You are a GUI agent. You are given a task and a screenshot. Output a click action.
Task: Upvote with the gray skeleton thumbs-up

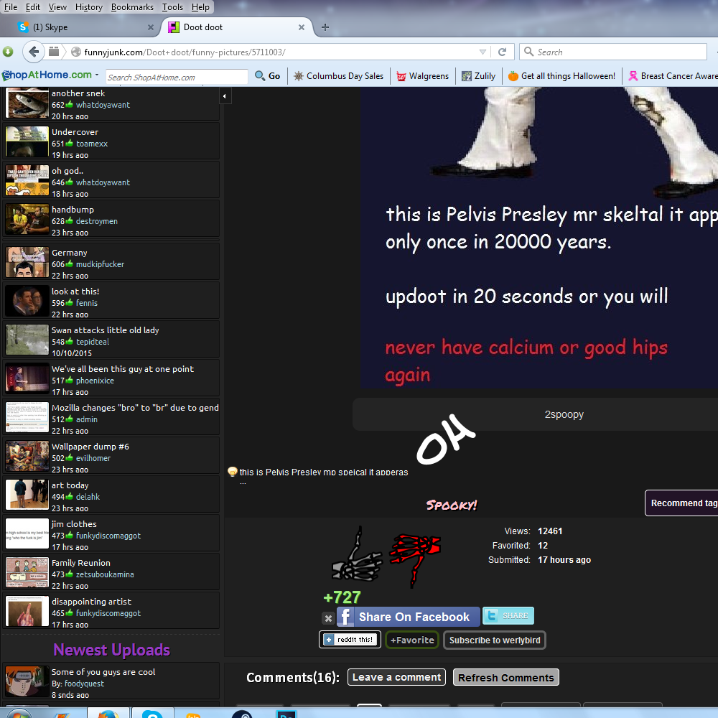[357, 555]
